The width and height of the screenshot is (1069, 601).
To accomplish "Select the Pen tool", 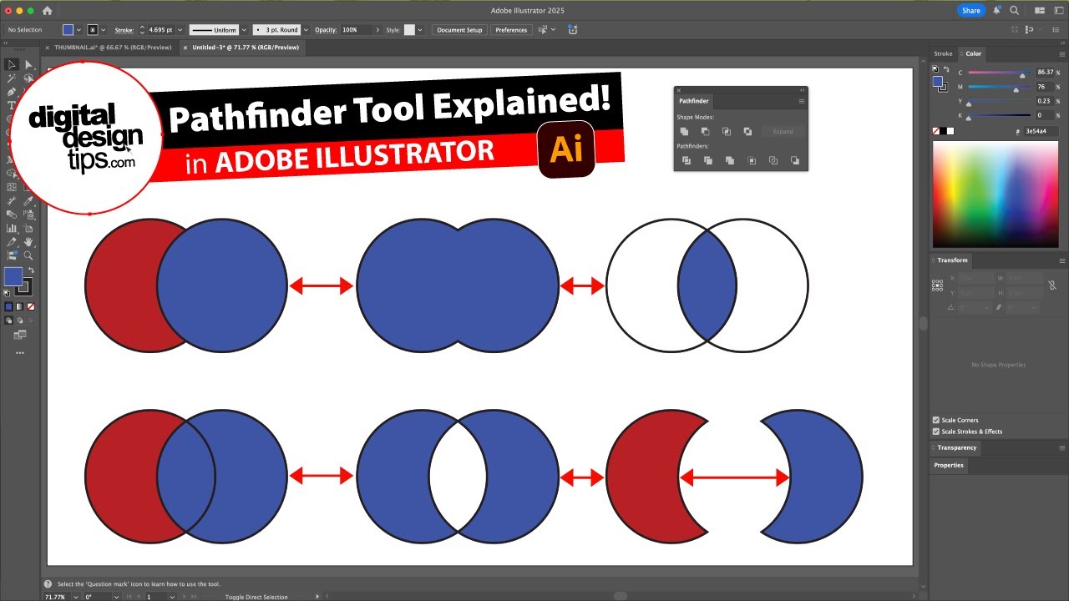I will (12, 92).
